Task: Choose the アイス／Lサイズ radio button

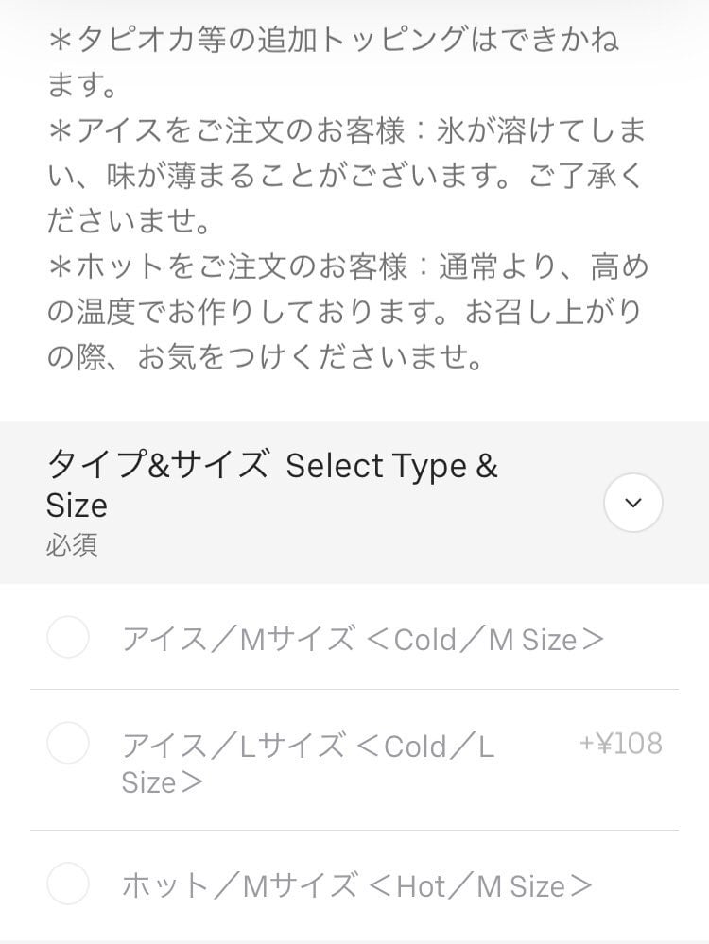Action: 68,744
